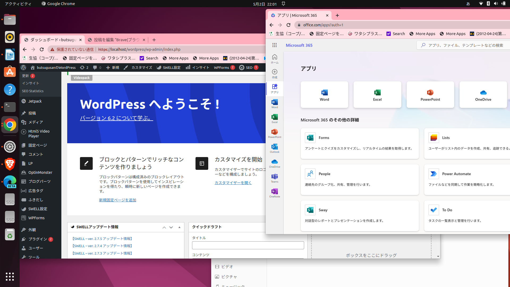
Task: Click the Teams icon in the sidebar
Action: pyautogui.click(x=274, y=178)
